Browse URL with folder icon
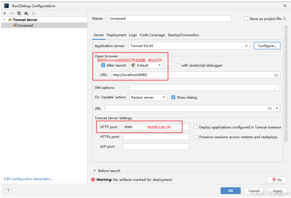The image size is (291, 198). tap(276, 75)
